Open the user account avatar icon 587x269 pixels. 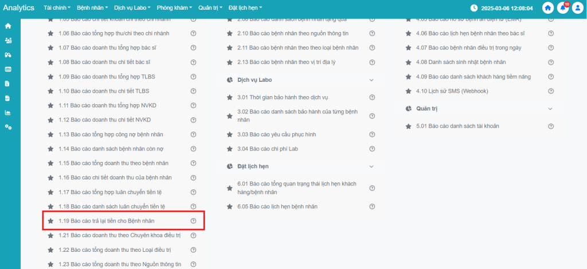pos(577,8)
